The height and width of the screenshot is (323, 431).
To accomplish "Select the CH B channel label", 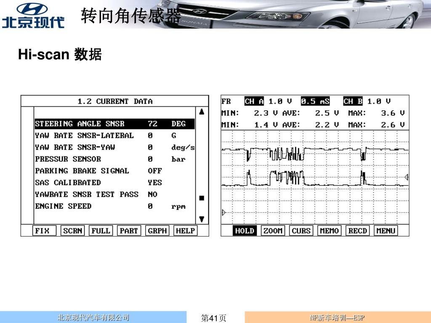I will point(353,101).
